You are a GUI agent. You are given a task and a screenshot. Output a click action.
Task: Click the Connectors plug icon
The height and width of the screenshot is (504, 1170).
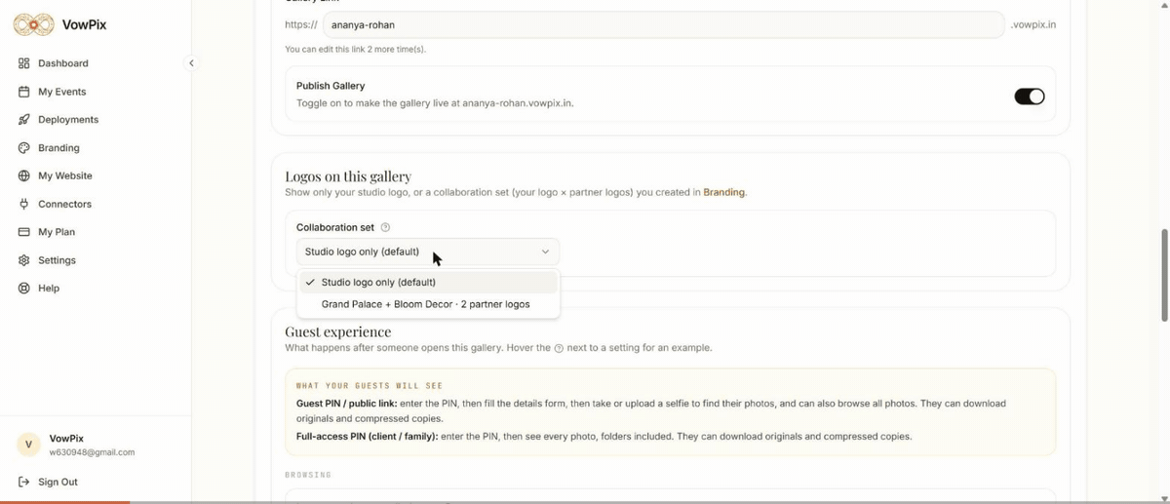[24, 204]
